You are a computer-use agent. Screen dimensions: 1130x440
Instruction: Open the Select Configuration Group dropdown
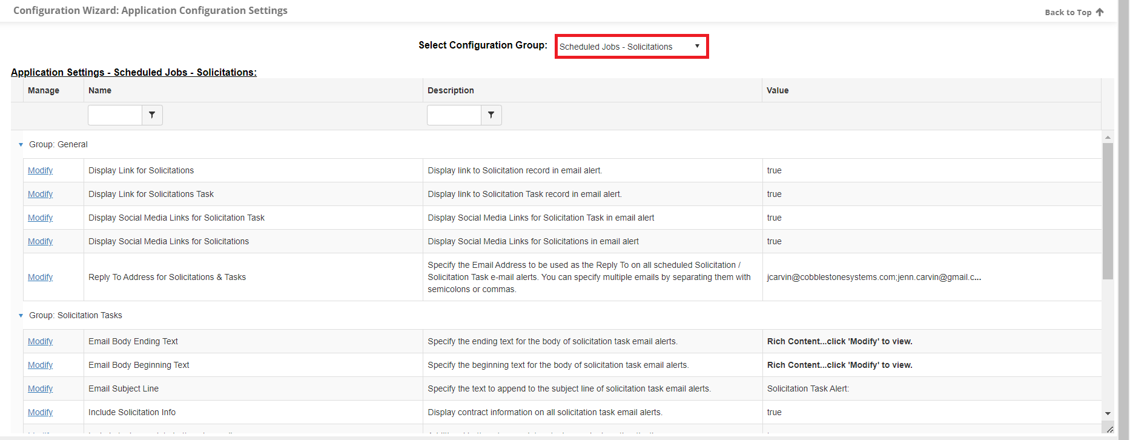632,47
